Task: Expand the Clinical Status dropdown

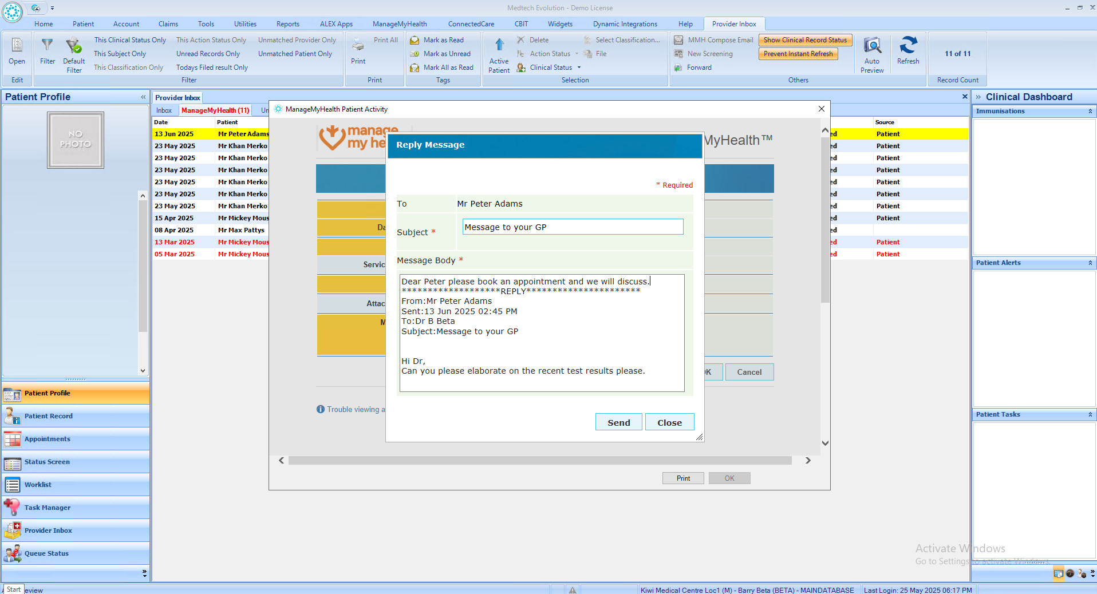Action: 579,68
